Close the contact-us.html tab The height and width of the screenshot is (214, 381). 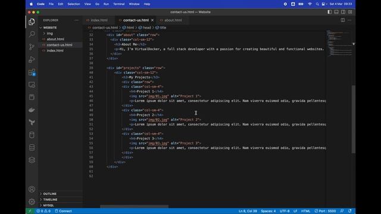click(152, 20)
